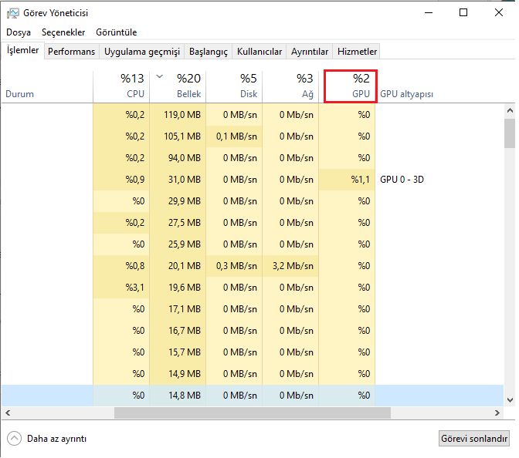Click the 0,3 MB/sn disk cell
This screenshot has height=458, width=519.
[x=234, y=266]
